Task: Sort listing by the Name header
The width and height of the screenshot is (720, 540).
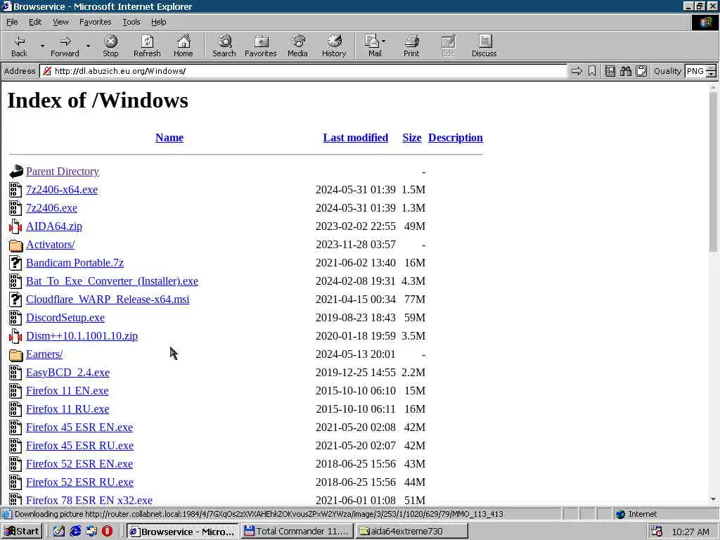Action: click(x=169, y=138)
